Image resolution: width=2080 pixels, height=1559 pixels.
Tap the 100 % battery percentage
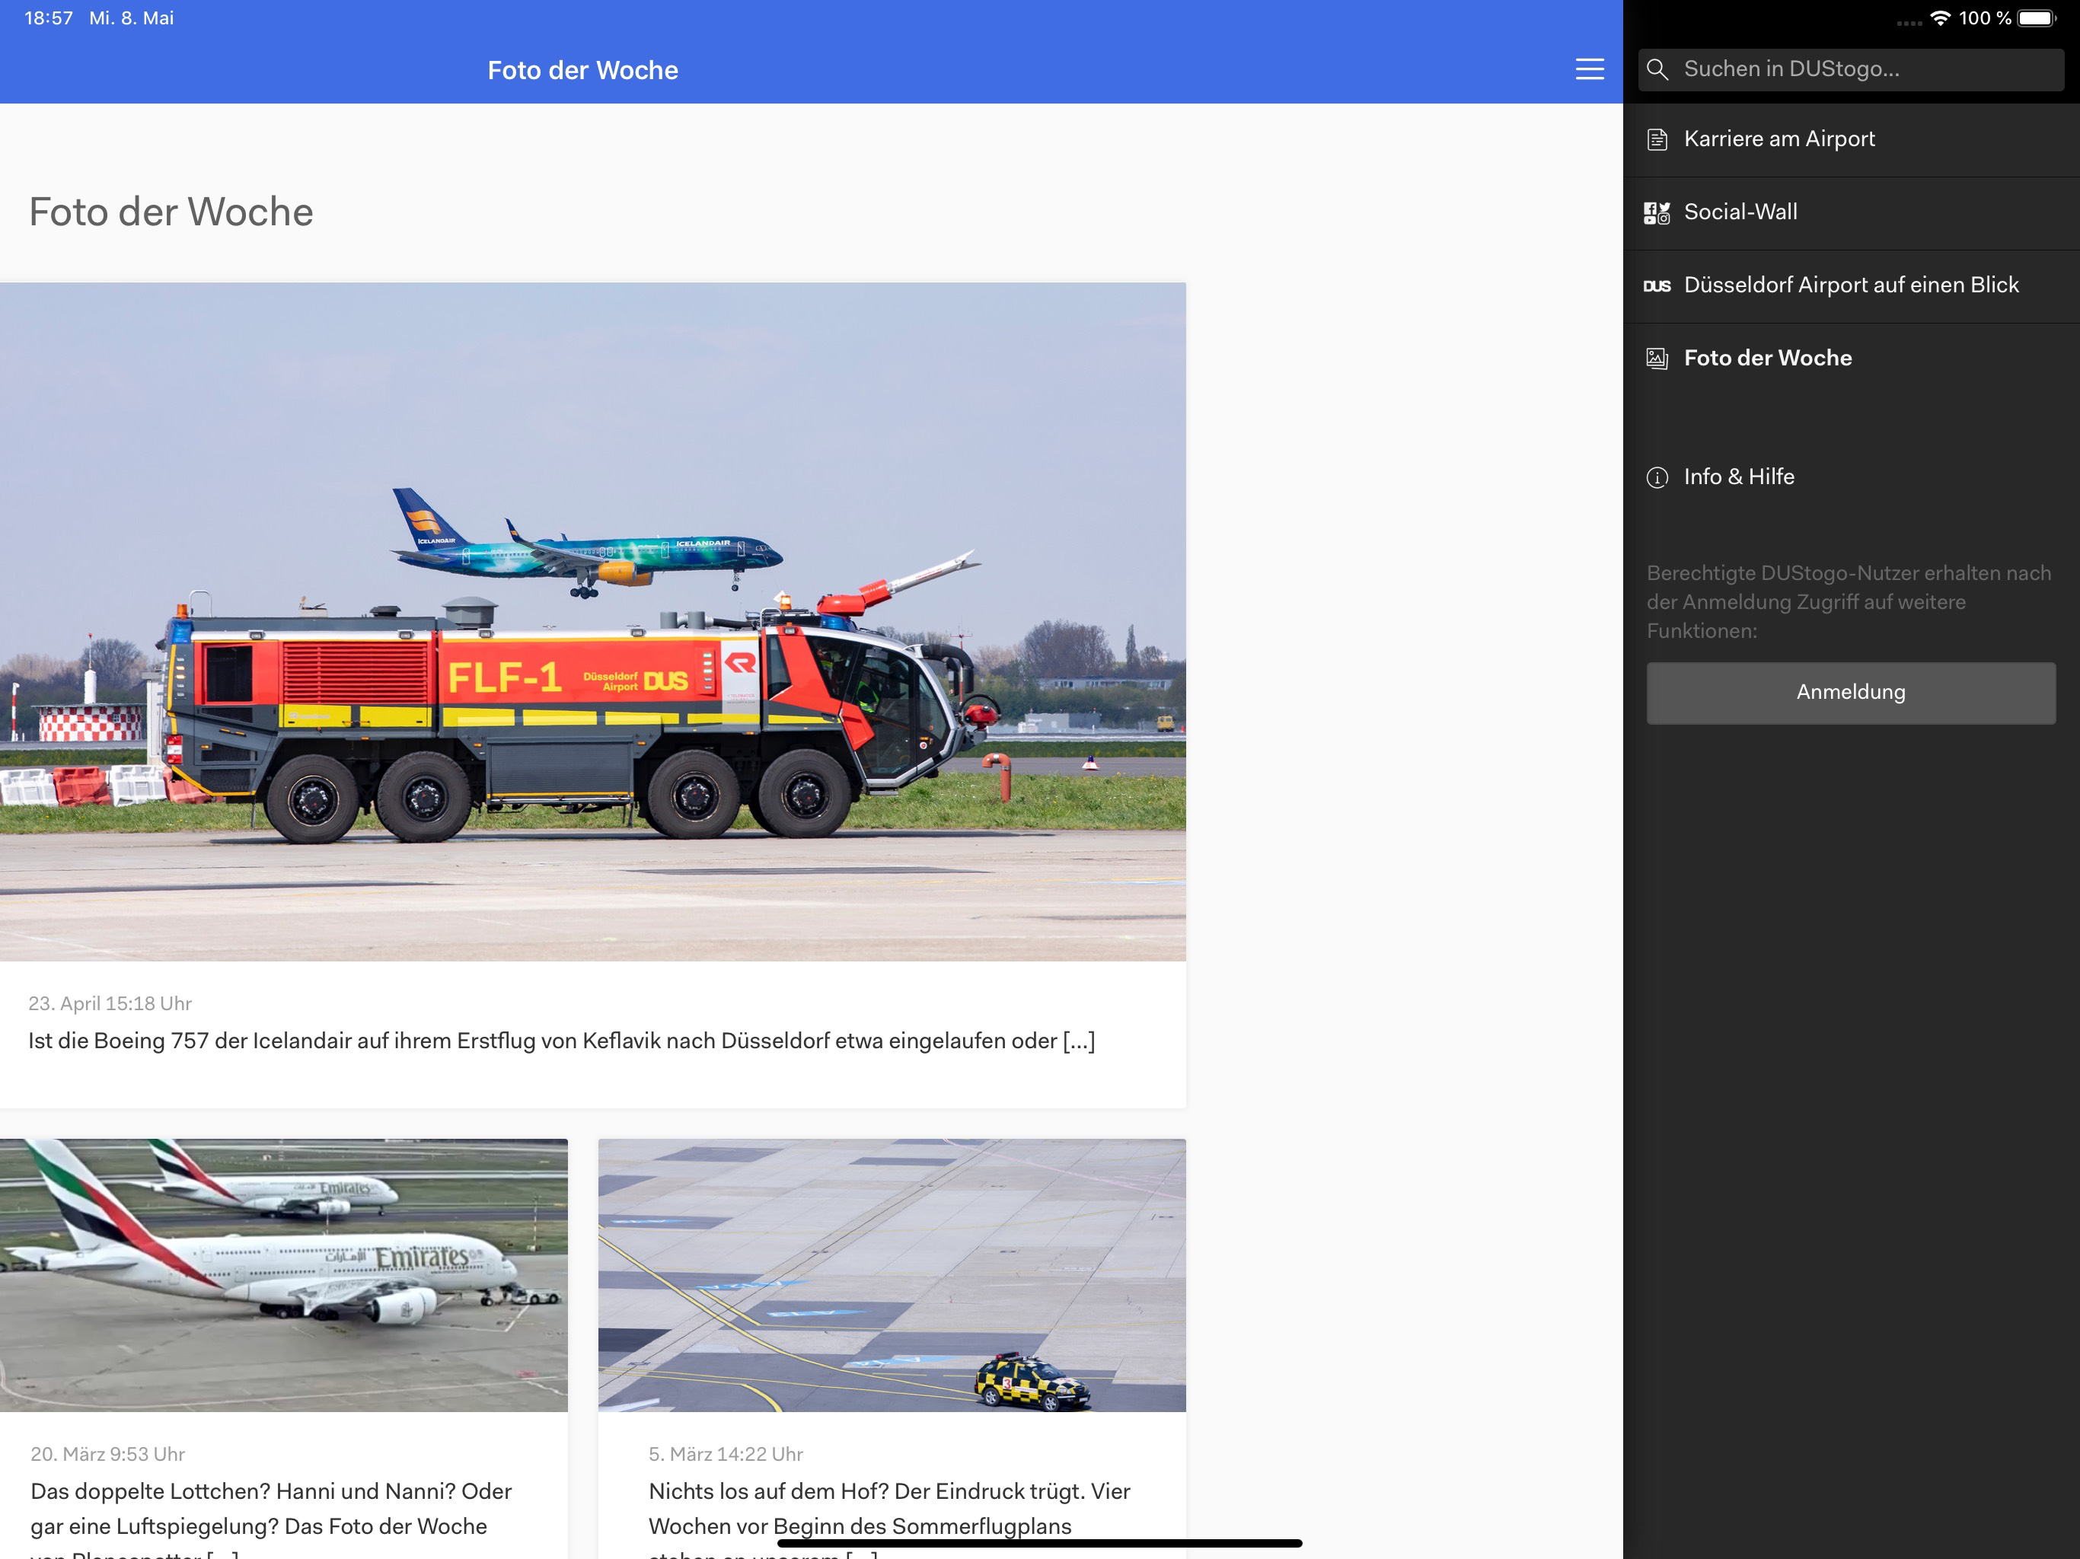tap(1985, 18)
